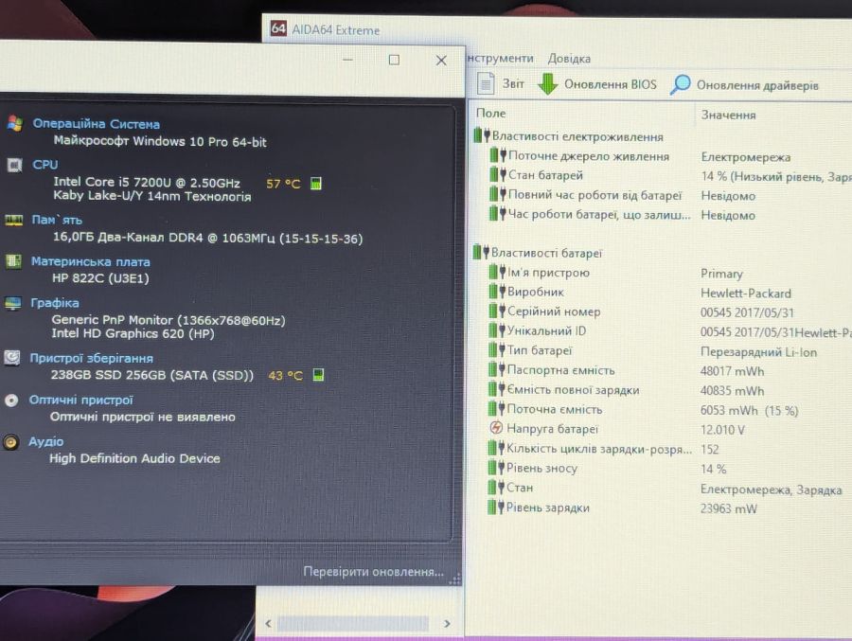Click the Поточне джерело живлення row icon

coord(498,155)
